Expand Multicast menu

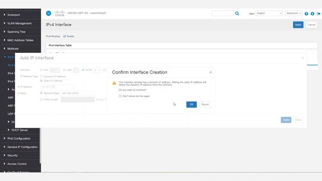pos(13,49)
